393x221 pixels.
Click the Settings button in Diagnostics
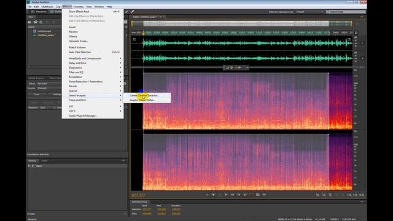point(56,94)
